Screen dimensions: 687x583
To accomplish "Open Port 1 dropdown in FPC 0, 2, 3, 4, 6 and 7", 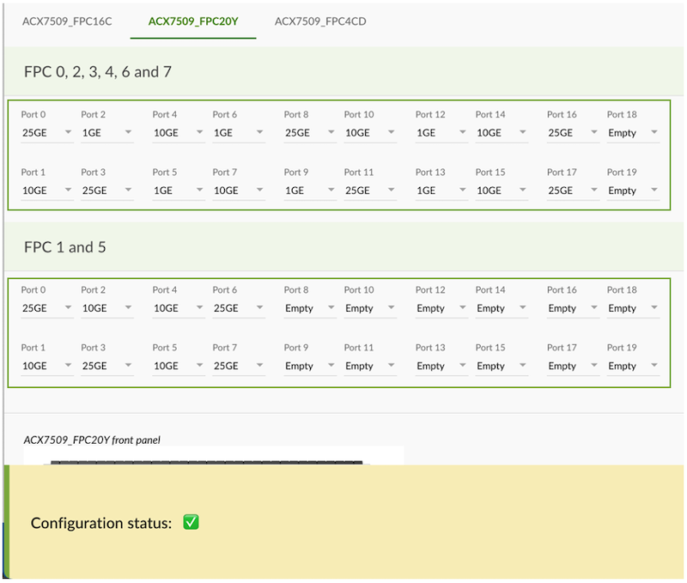I will (47, 191).
